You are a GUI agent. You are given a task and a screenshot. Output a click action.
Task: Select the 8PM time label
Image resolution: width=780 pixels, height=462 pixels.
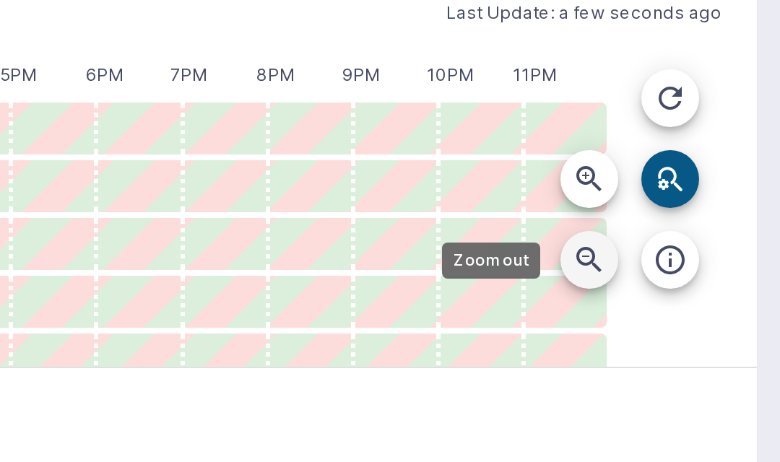pos(276,75)
